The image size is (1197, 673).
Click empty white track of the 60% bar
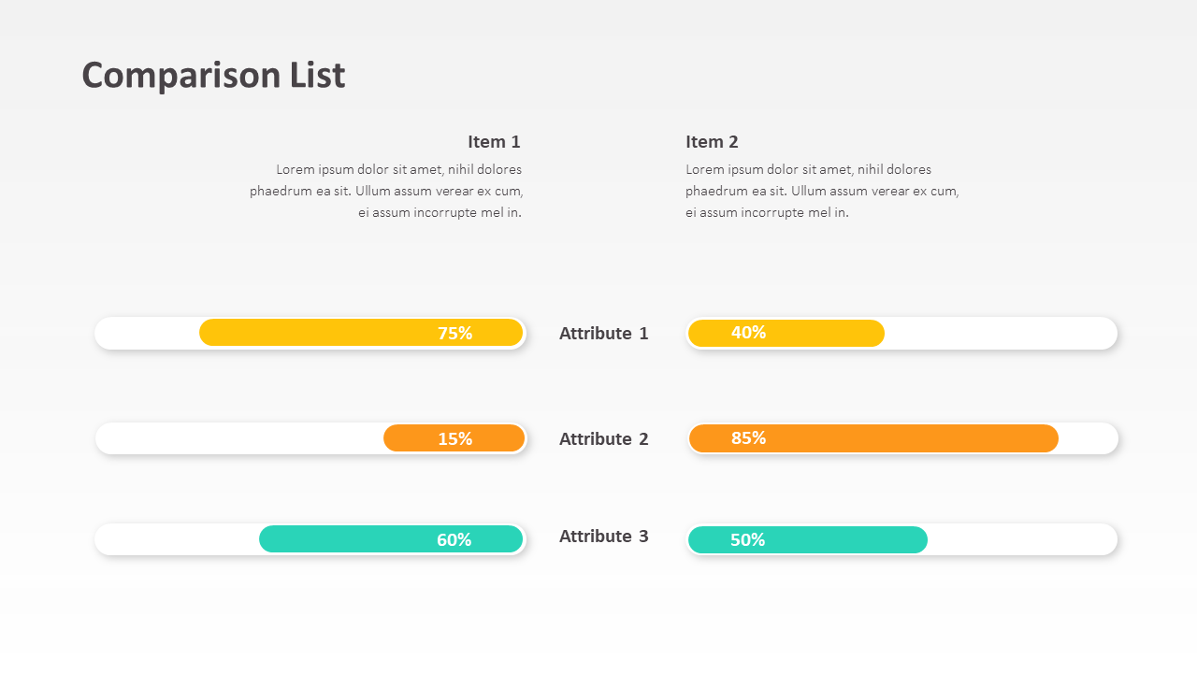176,539
